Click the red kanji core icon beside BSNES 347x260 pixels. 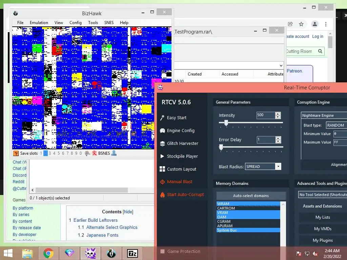coord(94,153)
